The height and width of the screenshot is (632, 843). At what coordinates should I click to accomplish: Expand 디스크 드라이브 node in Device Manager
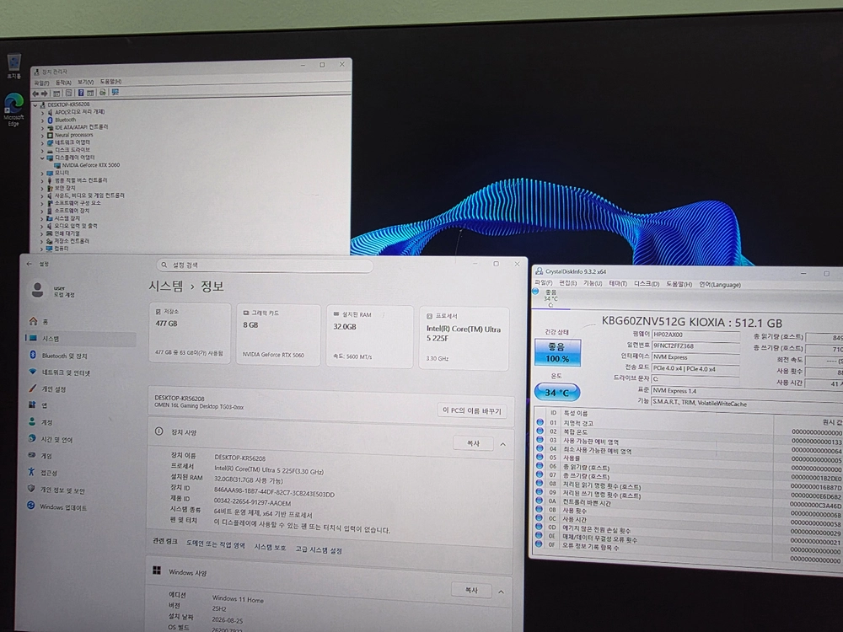[x=42, y=151]
